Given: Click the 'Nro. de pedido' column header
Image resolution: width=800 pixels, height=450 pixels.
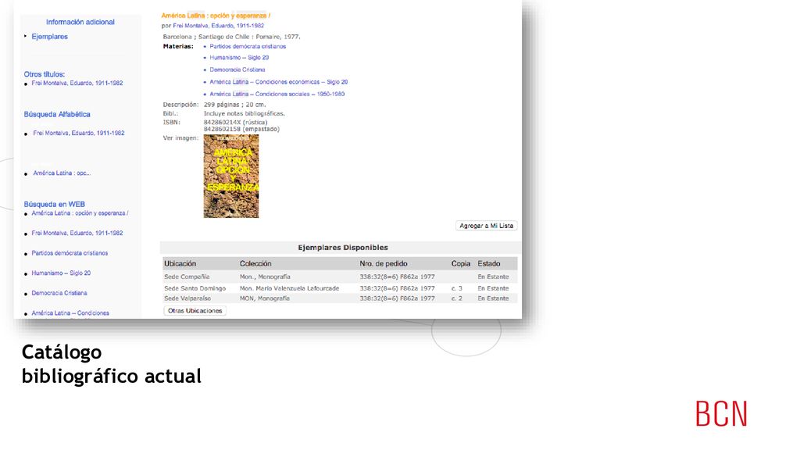Looking at the screenshot, I should coord(383,264).
